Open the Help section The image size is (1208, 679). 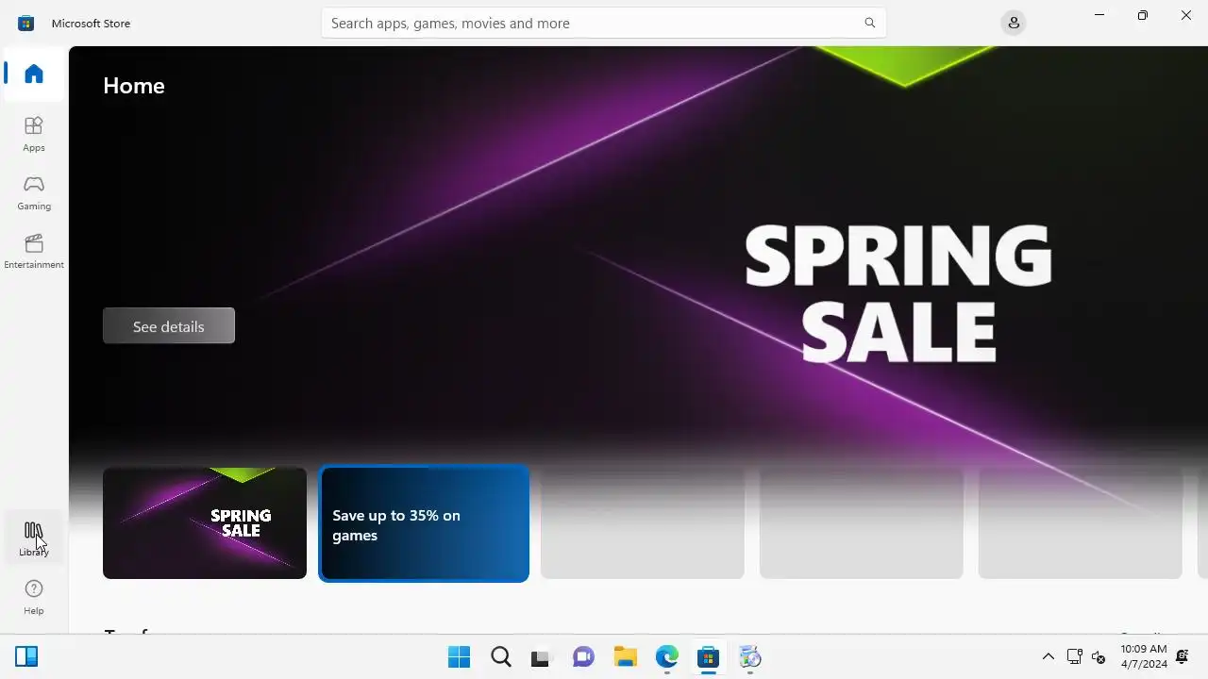click(x=34, y=597)
